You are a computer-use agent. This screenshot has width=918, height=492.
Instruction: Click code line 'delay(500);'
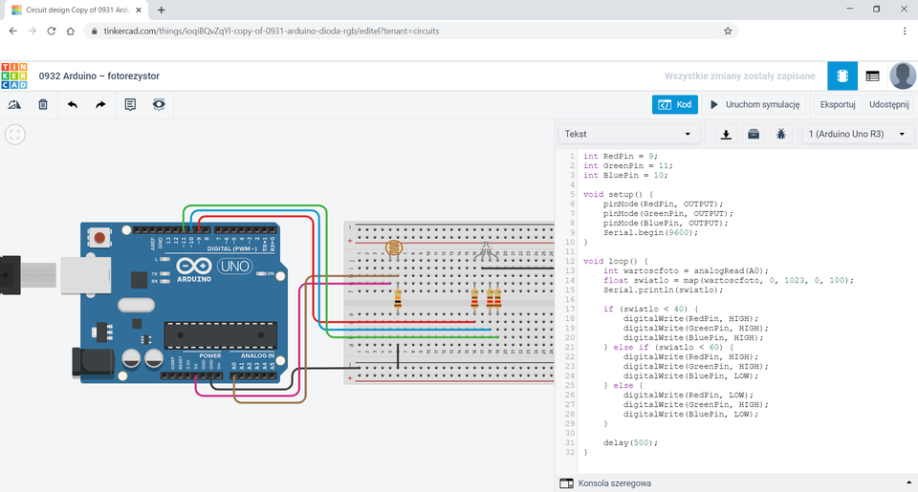click(630, 443)
